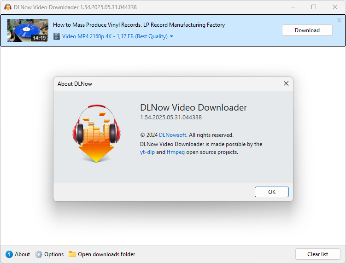
Task: Expand the video quality dropdown arrow
Action: coord(172,36)
